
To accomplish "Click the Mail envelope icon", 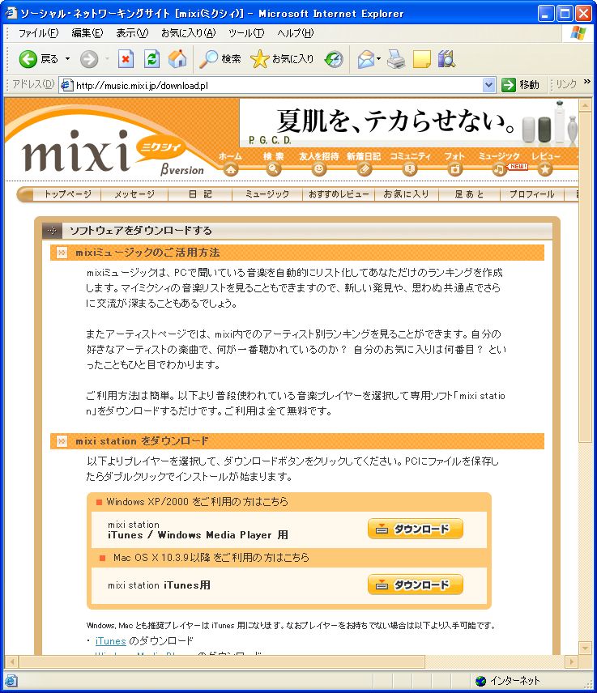I will 365,59.
